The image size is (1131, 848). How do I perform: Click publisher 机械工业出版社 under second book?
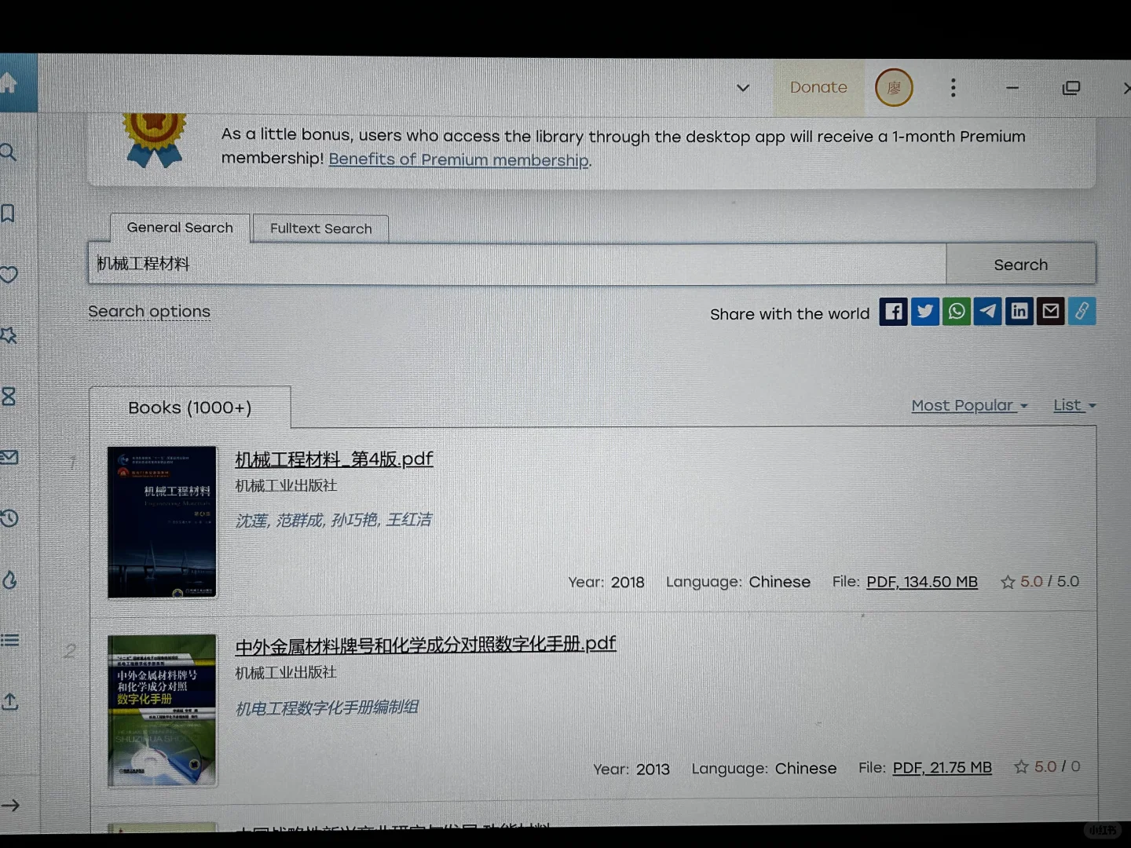[286, 673]
